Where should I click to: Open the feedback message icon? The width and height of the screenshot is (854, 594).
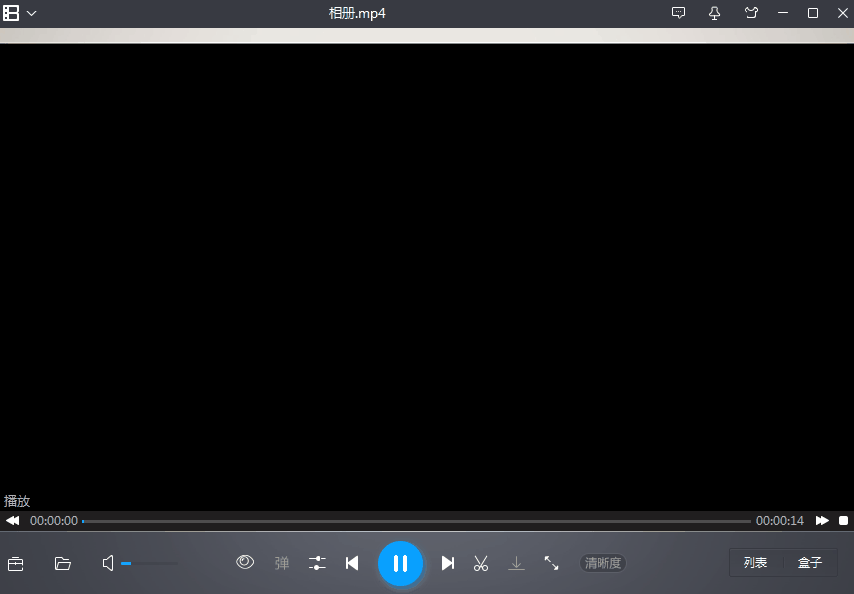pos(678,13)
